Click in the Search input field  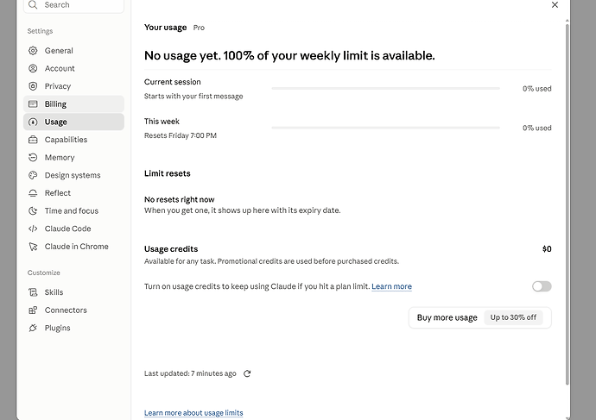[x=73, y=5]
